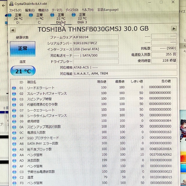Click the 対応規格 field ATA8-ACS
The image size is (186, 186).
pyautogui.click(x=125, y=67)
